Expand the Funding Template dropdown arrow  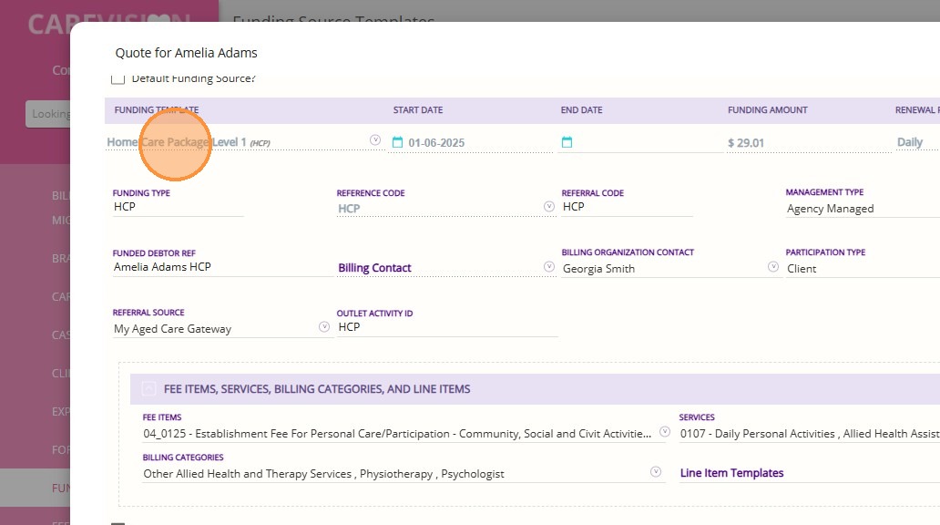[x=375, y=140]
